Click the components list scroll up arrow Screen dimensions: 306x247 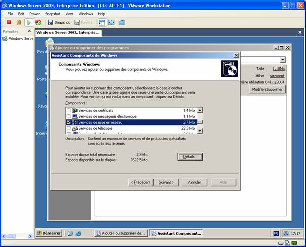pos(200,110)
